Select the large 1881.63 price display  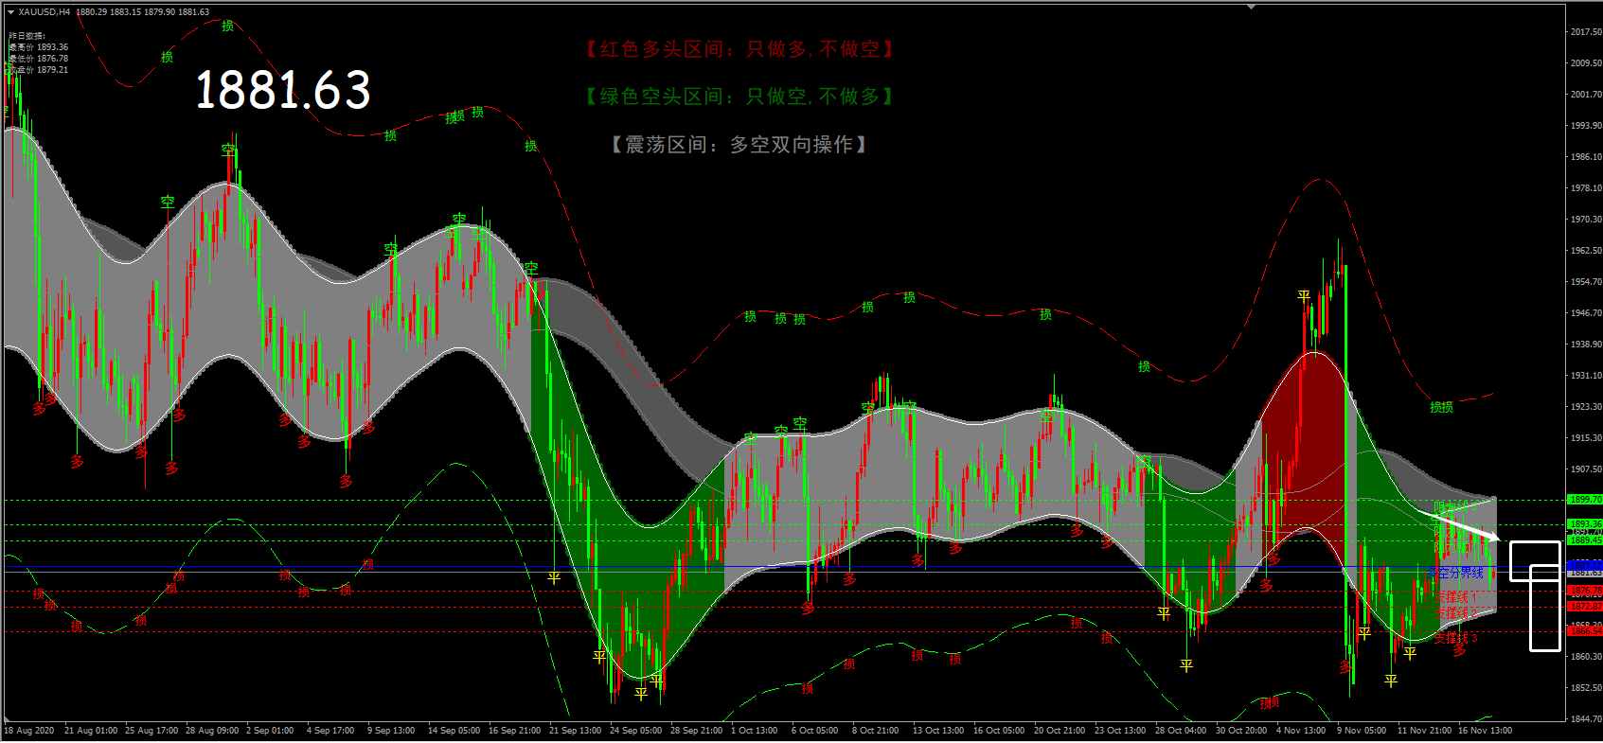click(x=282, y=90)
